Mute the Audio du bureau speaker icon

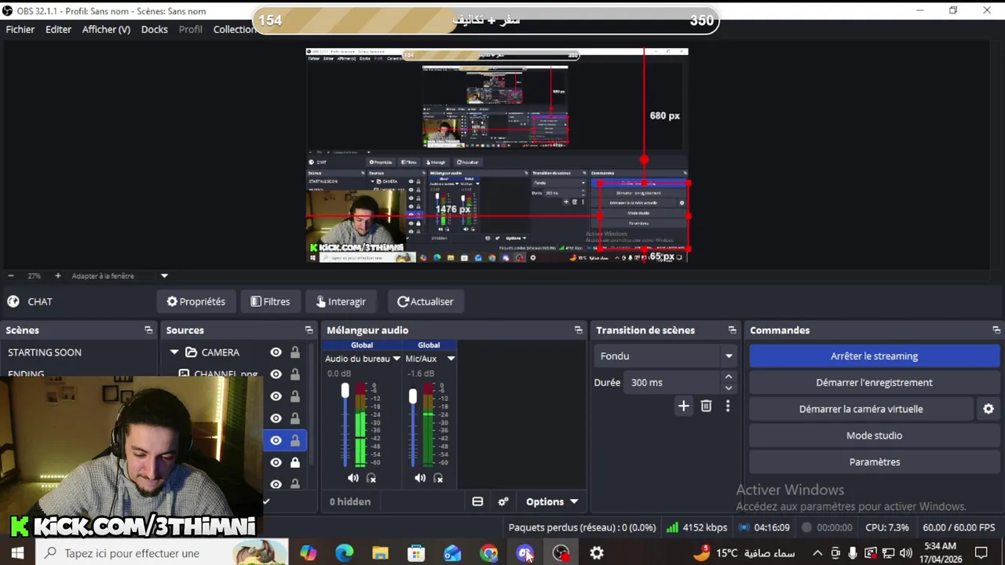point(353,478)
